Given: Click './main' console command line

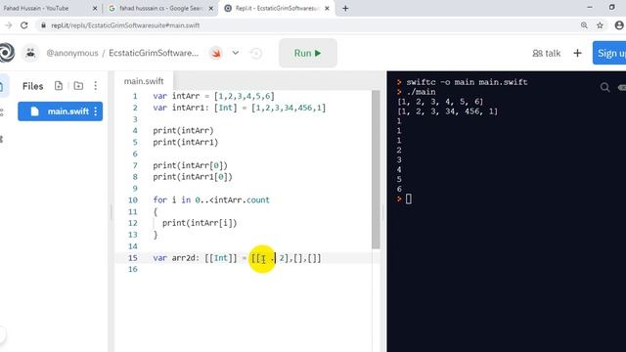Looking at the screenshot, I should (422, 92).
